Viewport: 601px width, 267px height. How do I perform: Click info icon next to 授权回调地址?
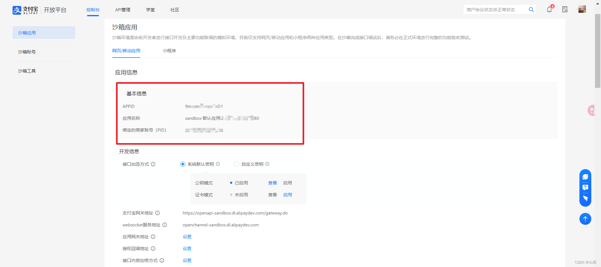[153, 249]
